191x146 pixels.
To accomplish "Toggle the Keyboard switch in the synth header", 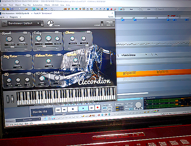I will (x=102, y=23).
